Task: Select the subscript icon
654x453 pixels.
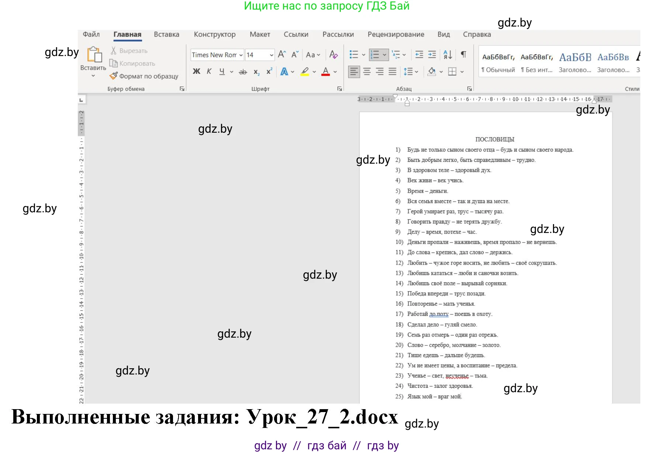Action: 256,71
